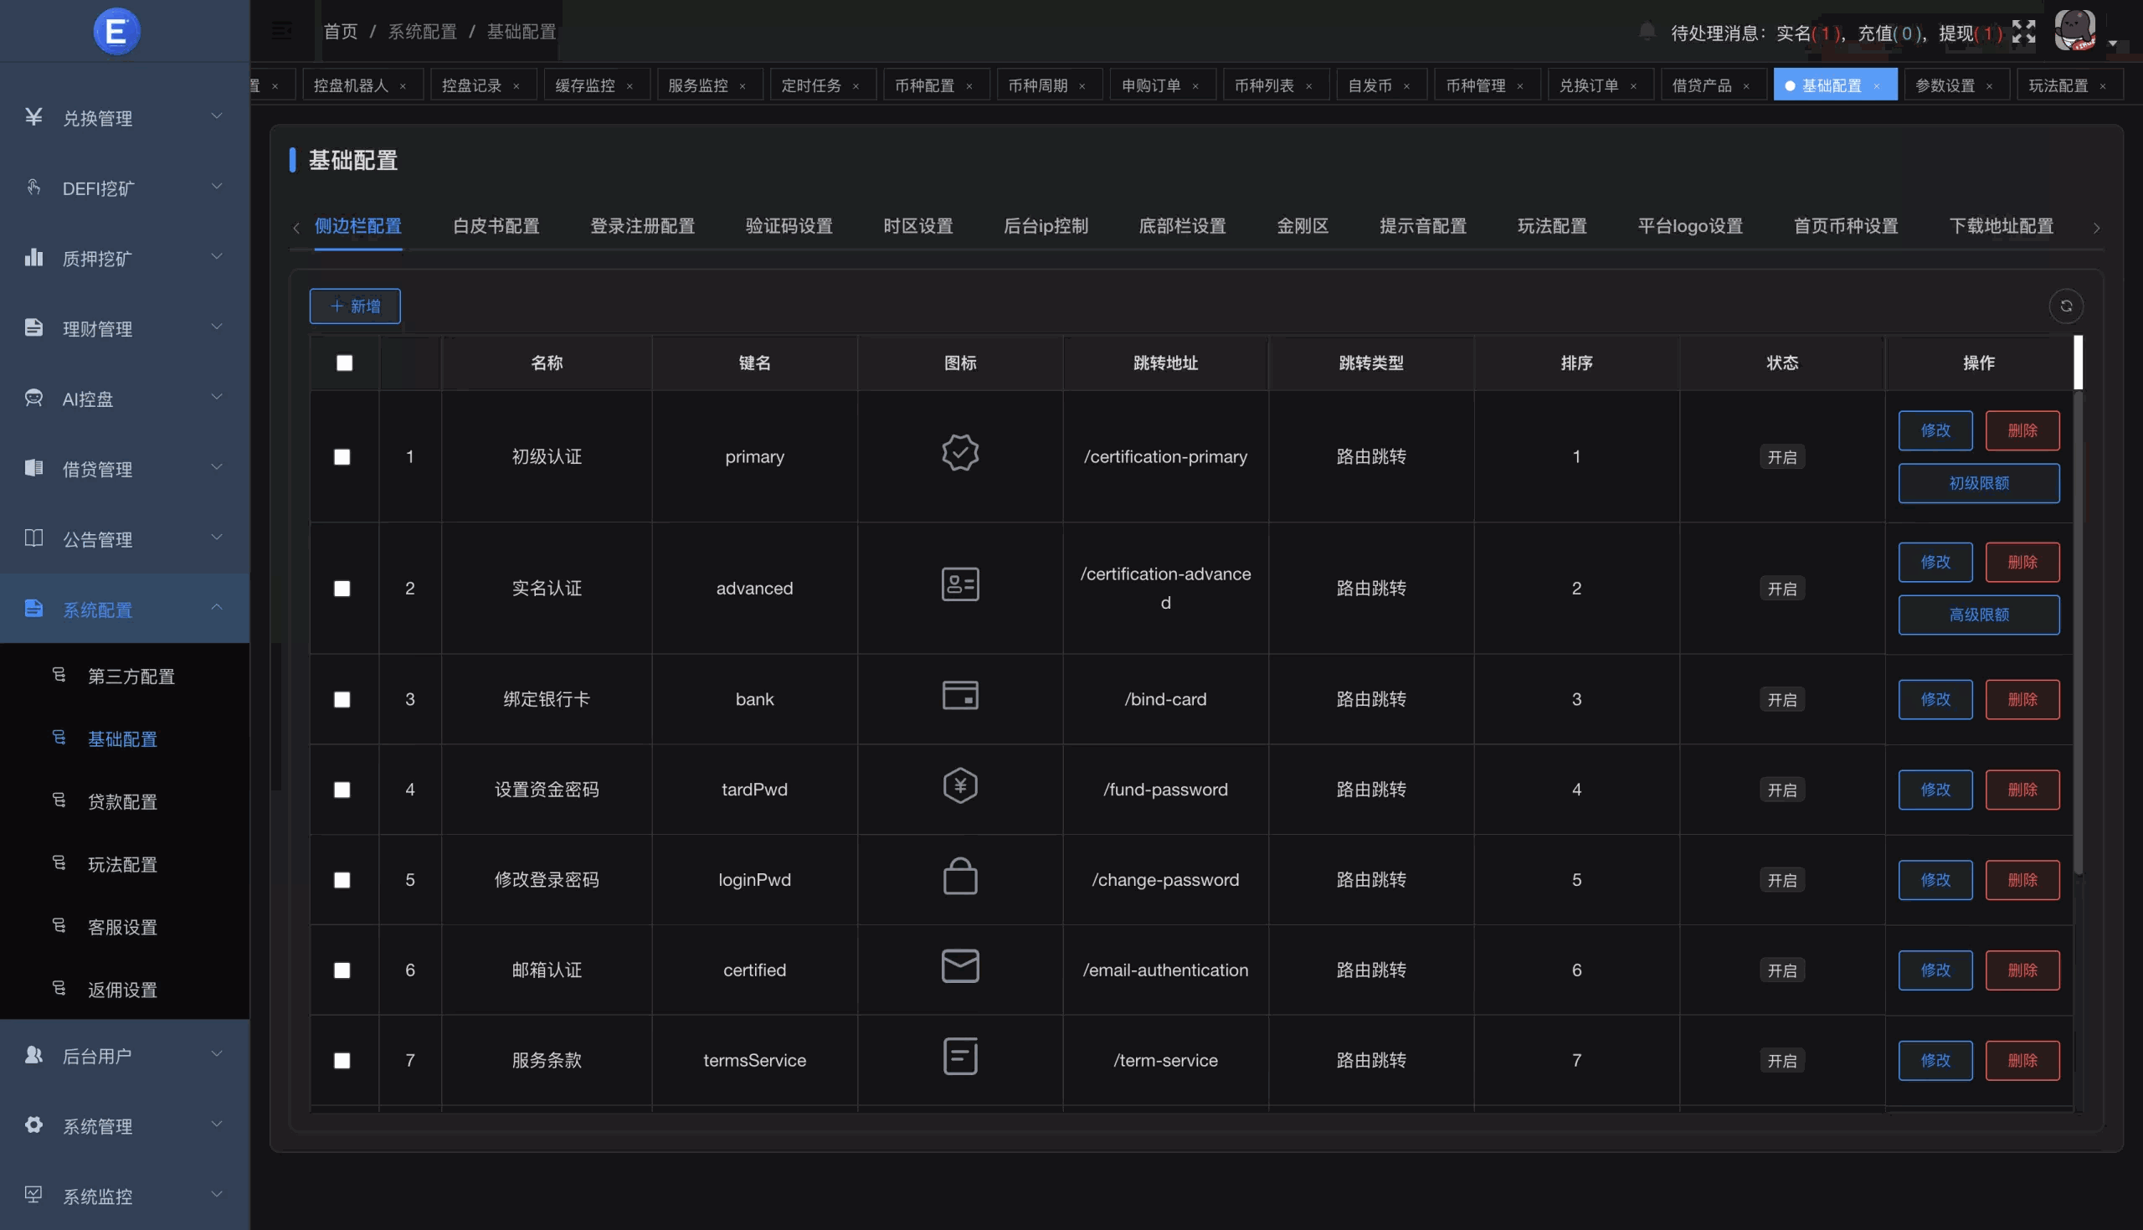Toggle the select-all checkbox in table header

pos(343,363)
